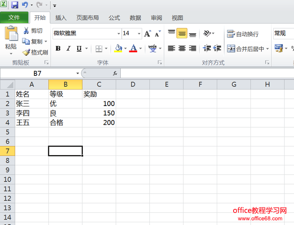Click the phonetic guide wén icon
The height and width of the screenshot is (225, 294).
click(x=152, y=48)
